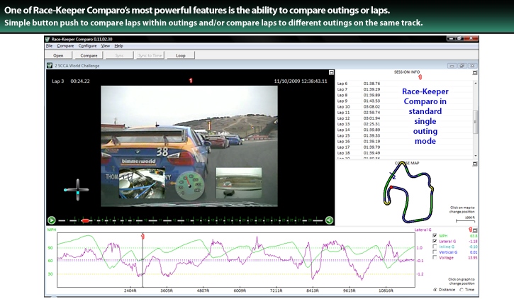Click the SCCA World Challenge document icon
Screen dimensions: 514x299
coord(49,65)
